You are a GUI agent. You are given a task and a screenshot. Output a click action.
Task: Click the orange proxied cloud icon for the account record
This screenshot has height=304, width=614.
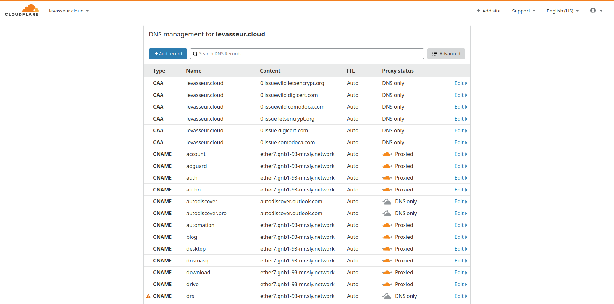click(387, 154)
